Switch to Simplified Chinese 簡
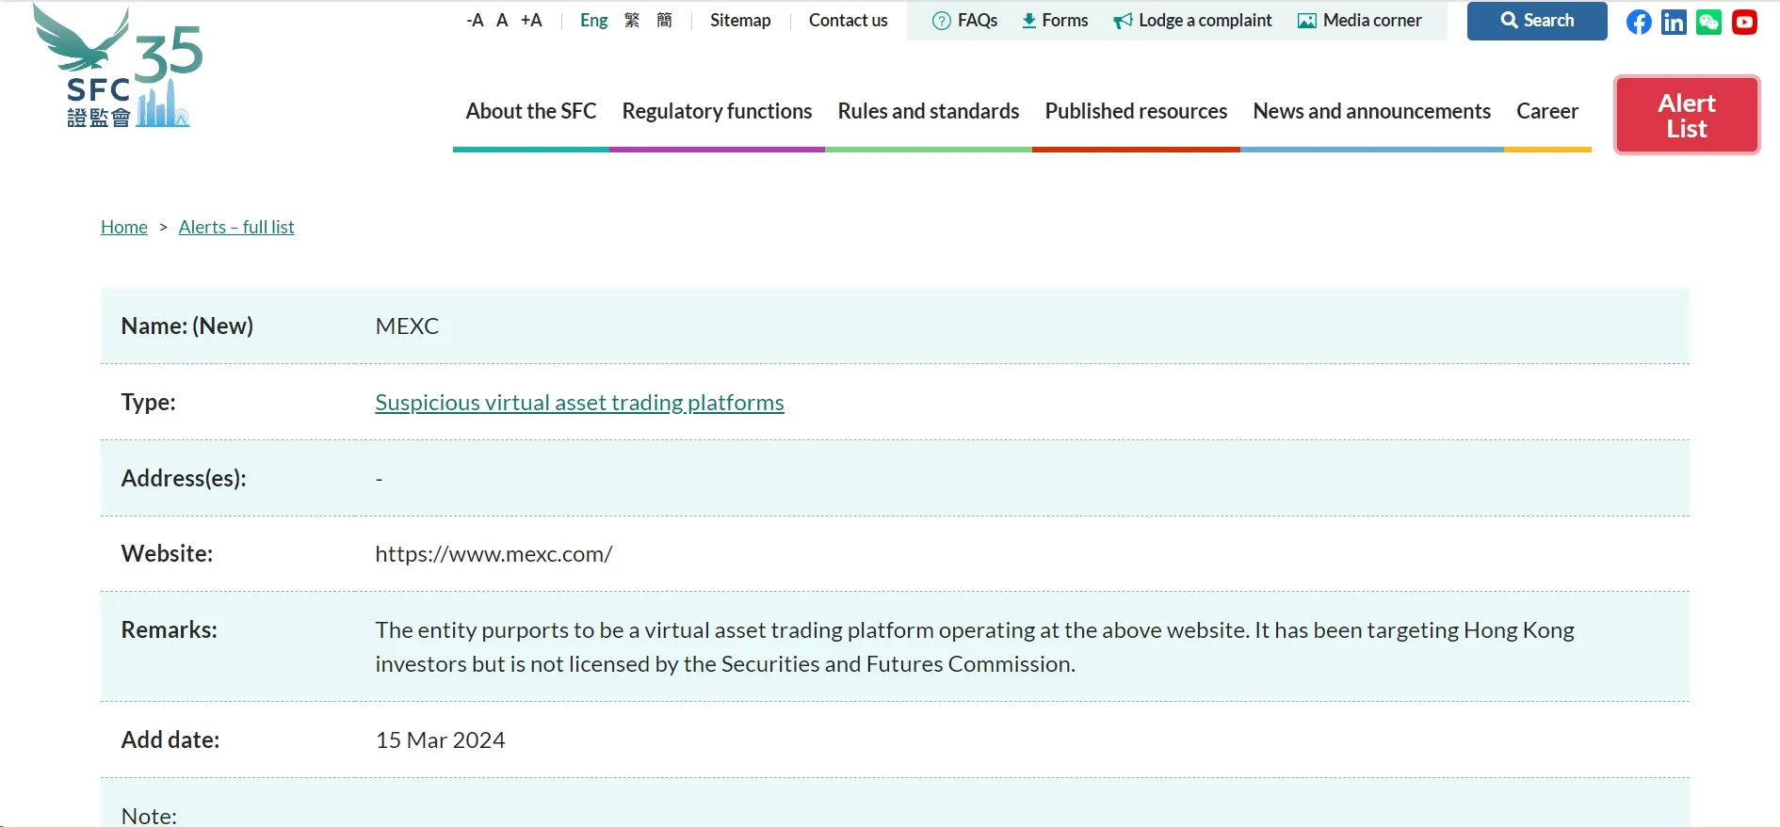Image resolution: width=1780 pixels, height=827 pixels. coord(664,20)
